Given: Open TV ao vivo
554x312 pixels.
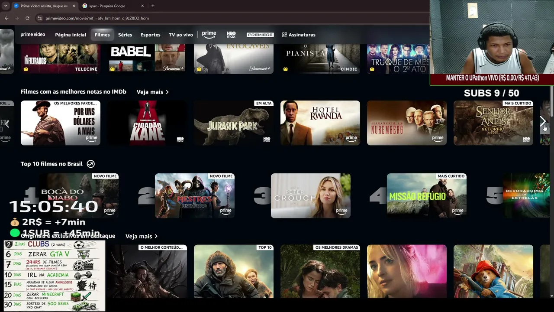Looking at the screenshot, I should (181, 35).
